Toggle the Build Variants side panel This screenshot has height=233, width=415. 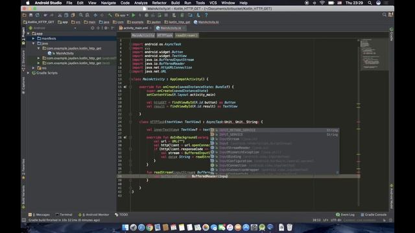(23, 197)
